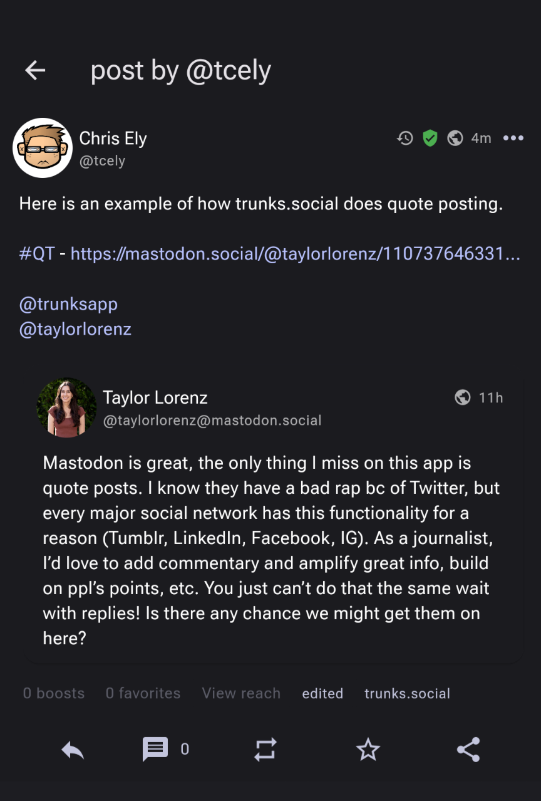Open the @taylorlorenz mention link
541x801 pixels.
click(x=75, y=329)
